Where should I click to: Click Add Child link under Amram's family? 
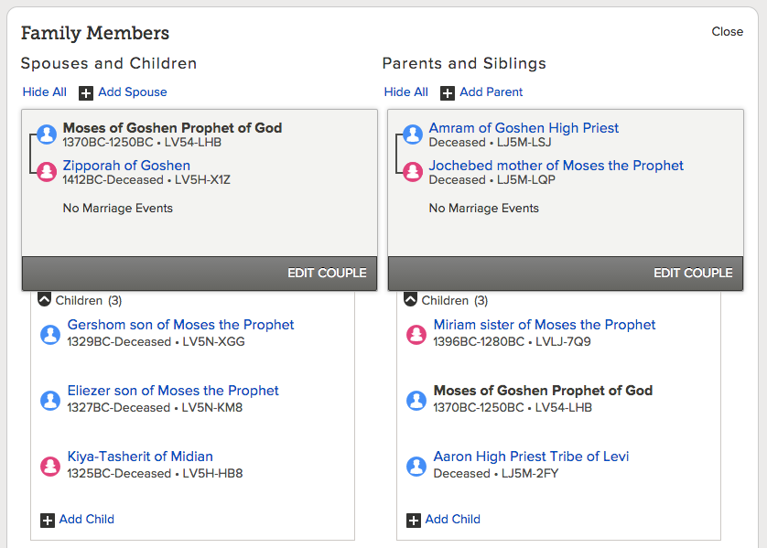452,519
